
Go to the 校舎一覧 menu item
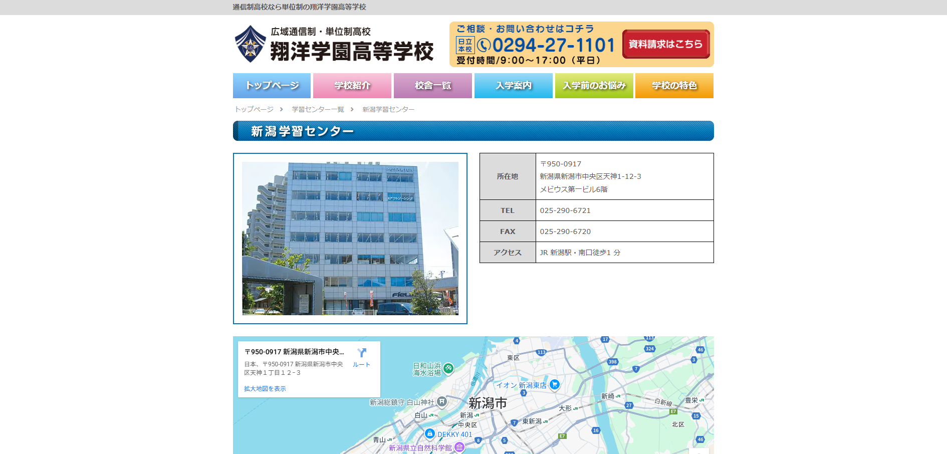point(433,86)
